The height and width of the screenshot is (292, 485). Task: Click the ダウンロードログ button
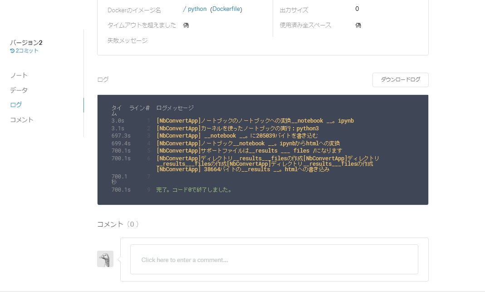pyautogui.click(x=400, y=79)
